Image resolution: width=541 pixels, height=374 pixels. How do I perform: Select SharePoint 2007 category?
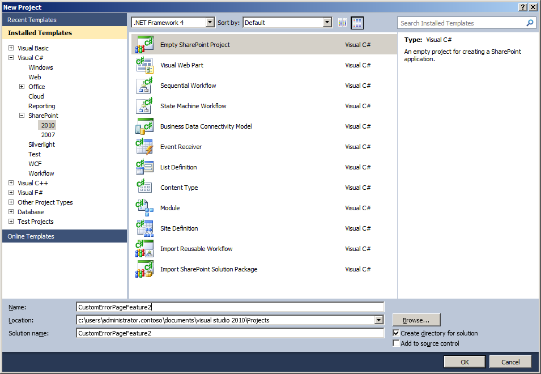(48, 135)
